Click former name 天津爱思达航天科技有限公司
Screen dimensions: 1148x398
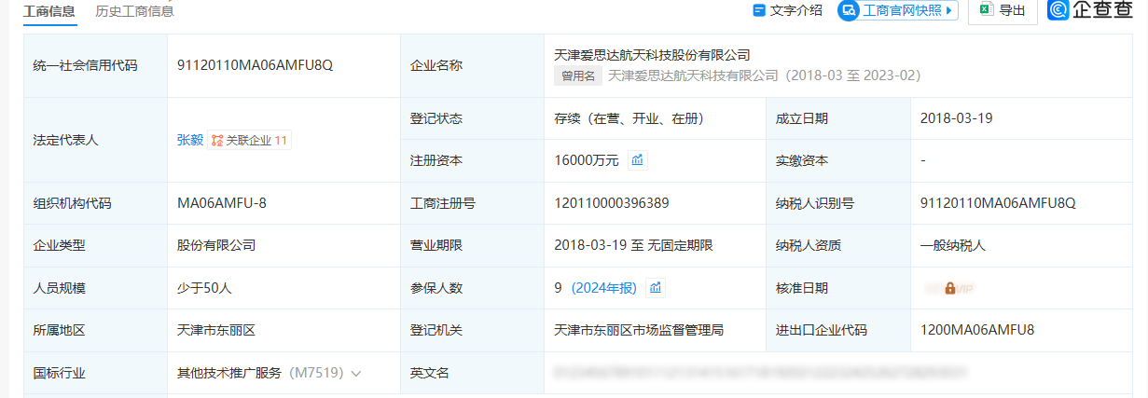tap(693, 75)
